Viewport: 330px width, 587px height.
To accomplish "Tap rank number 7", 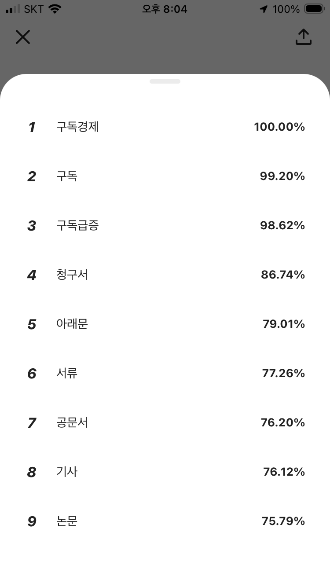I will (32, 423).
